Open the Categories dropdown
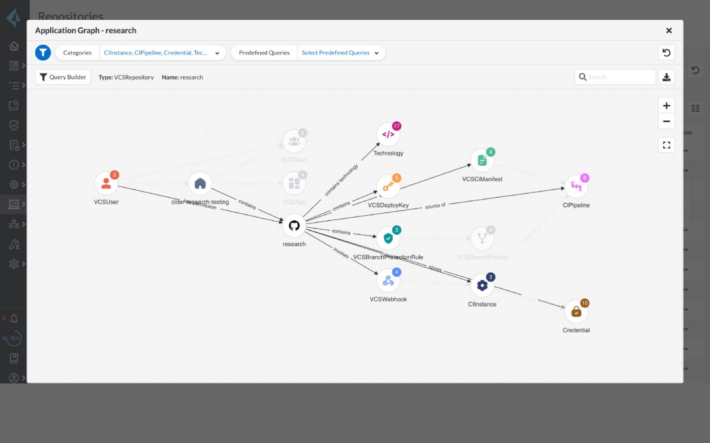Image resolution: width=710 pixels, height=443 pixels. pos(162,52)
